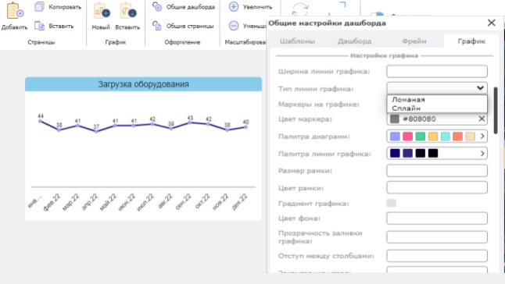Click the settings dialog vertical scrollbar
This screenshot has height=284, width=505.
click(496, 111)
